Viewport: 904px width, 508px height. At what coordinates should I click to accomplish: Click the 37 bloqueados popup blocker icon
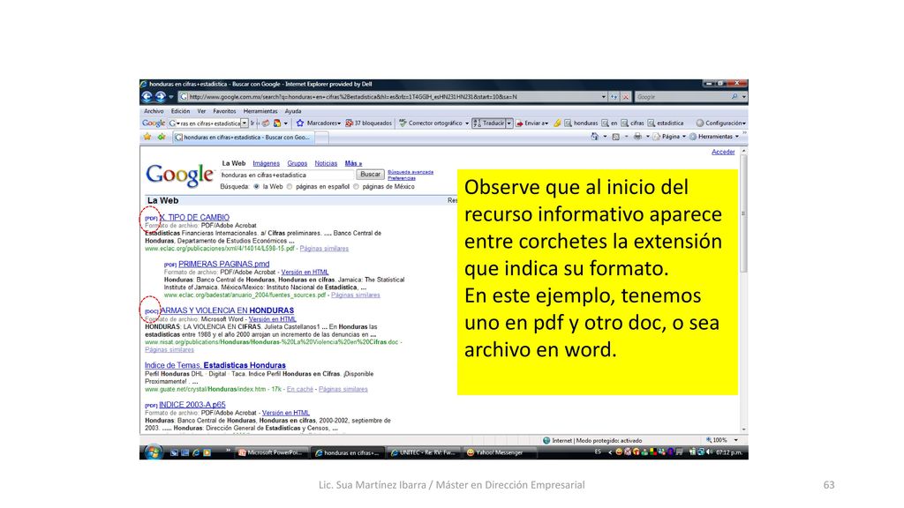349,123
